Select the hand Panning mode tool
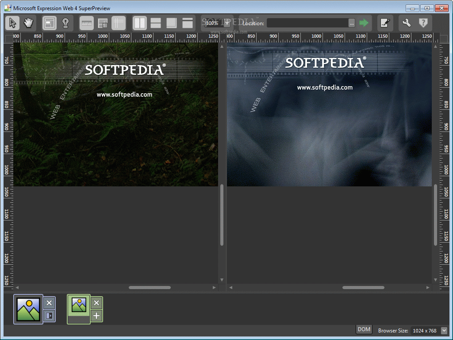 coord(28,23)
